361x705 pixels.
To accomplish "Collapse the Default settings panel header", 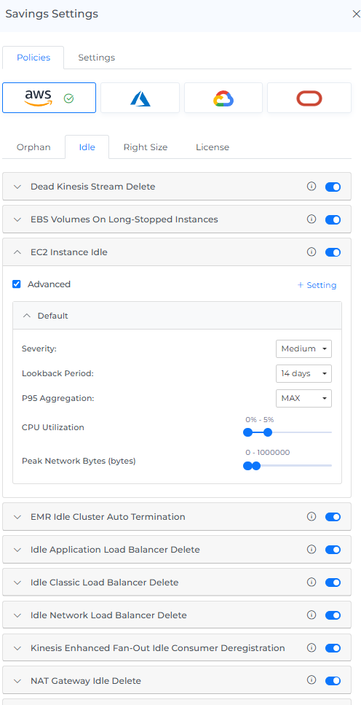I will pyautogui.click(x=177, y=316).
